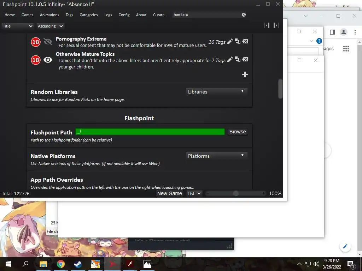Edit the Pornography Extreme filter group

coord(230,42)
